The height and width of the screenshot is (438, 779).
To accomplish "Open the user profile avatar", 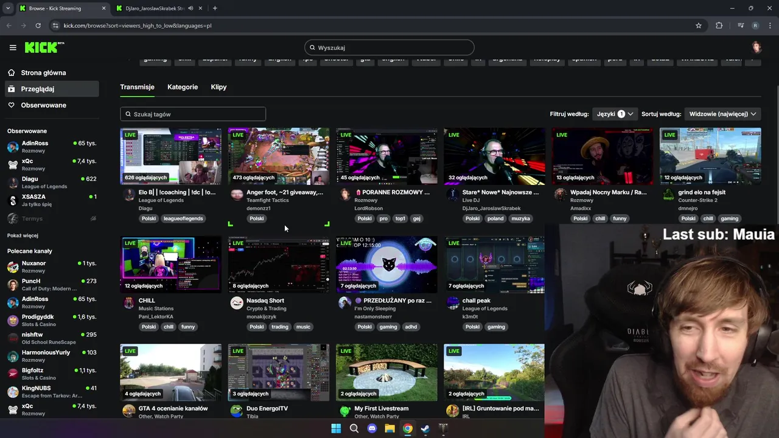I will [756, 47].
